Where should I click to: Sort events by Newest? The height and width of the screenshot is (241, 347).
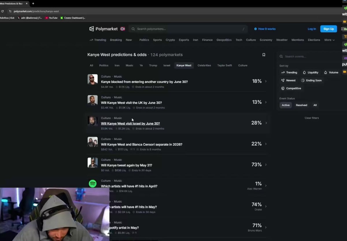click(288, 81)
